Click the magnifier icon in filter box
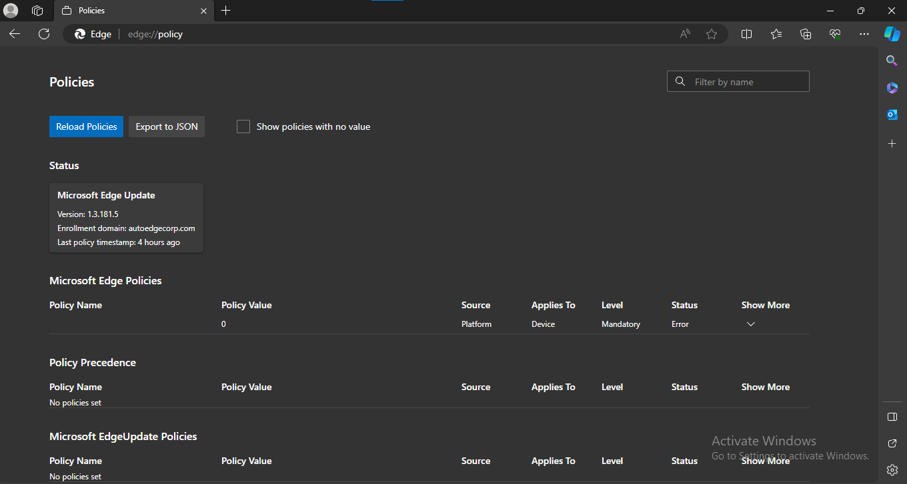The width and height of the screenshot is (907, 484). coord(680,81)
